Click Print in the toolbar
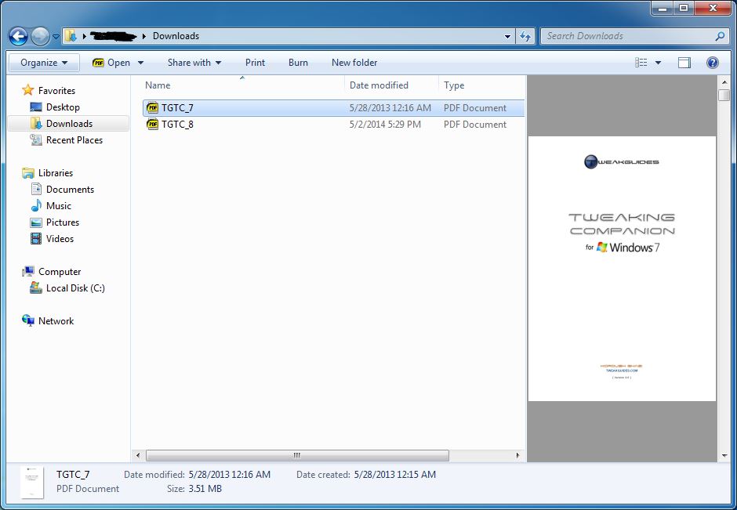This screenshot has height=510, width=737. click(256, 63)
